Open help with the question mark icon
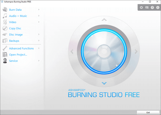Viewport: 161px width, 115px height. tap(152, 8)
